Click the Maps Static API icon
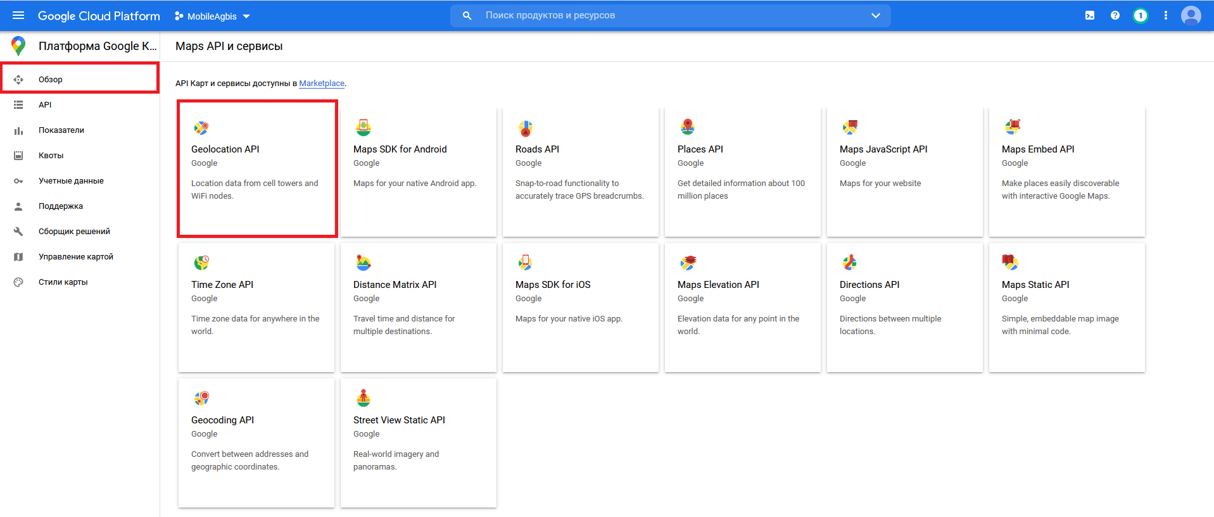 click(1011, 263)
